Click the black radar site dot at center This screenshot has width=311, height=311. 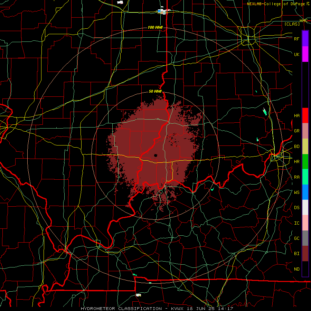click(156, 155)
